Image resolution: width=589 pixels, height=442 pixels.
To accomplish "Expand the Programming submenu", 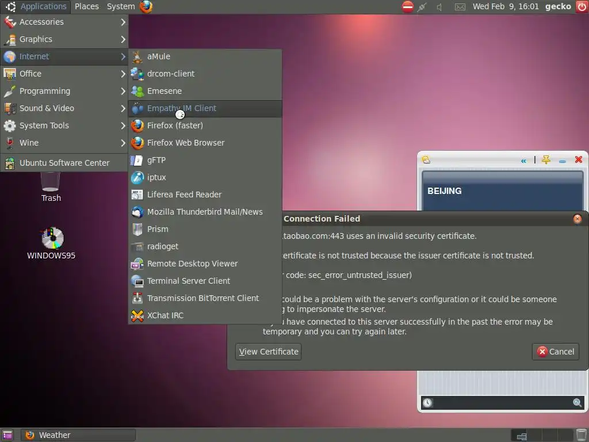I will [64, 91].
